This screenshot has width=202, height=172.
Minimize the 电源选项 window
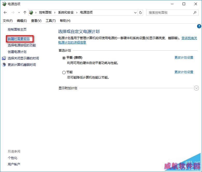(172, 4)
